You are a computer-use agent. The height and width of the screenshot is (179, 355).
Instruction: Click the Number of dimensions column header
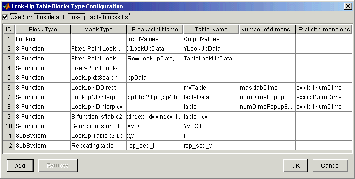268,30
